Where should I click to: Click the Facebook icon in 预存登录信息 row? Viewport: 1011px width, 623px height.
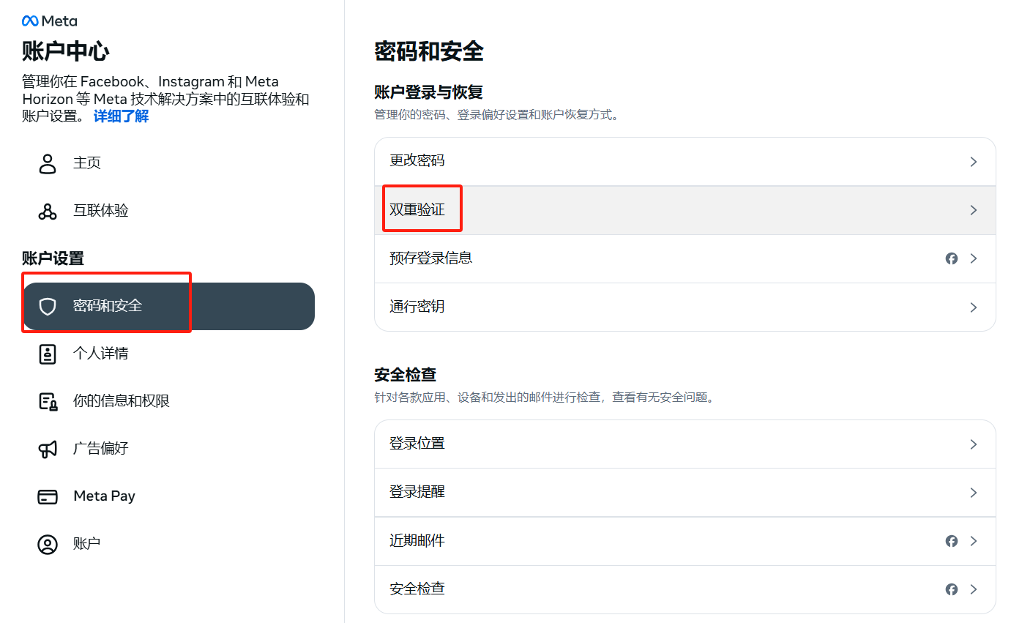(x=951, y=258)
